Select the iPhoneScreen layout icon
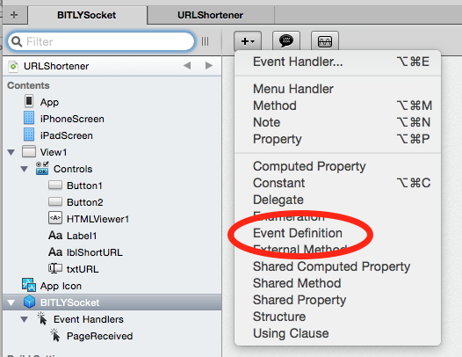462x357 pixels. 29,118
